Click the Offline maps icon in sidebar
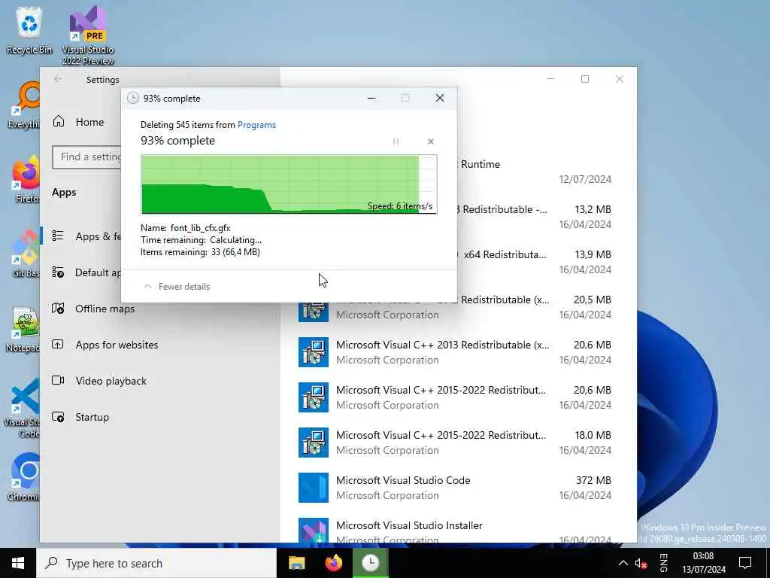770x578 pixels. click(58, 308)
